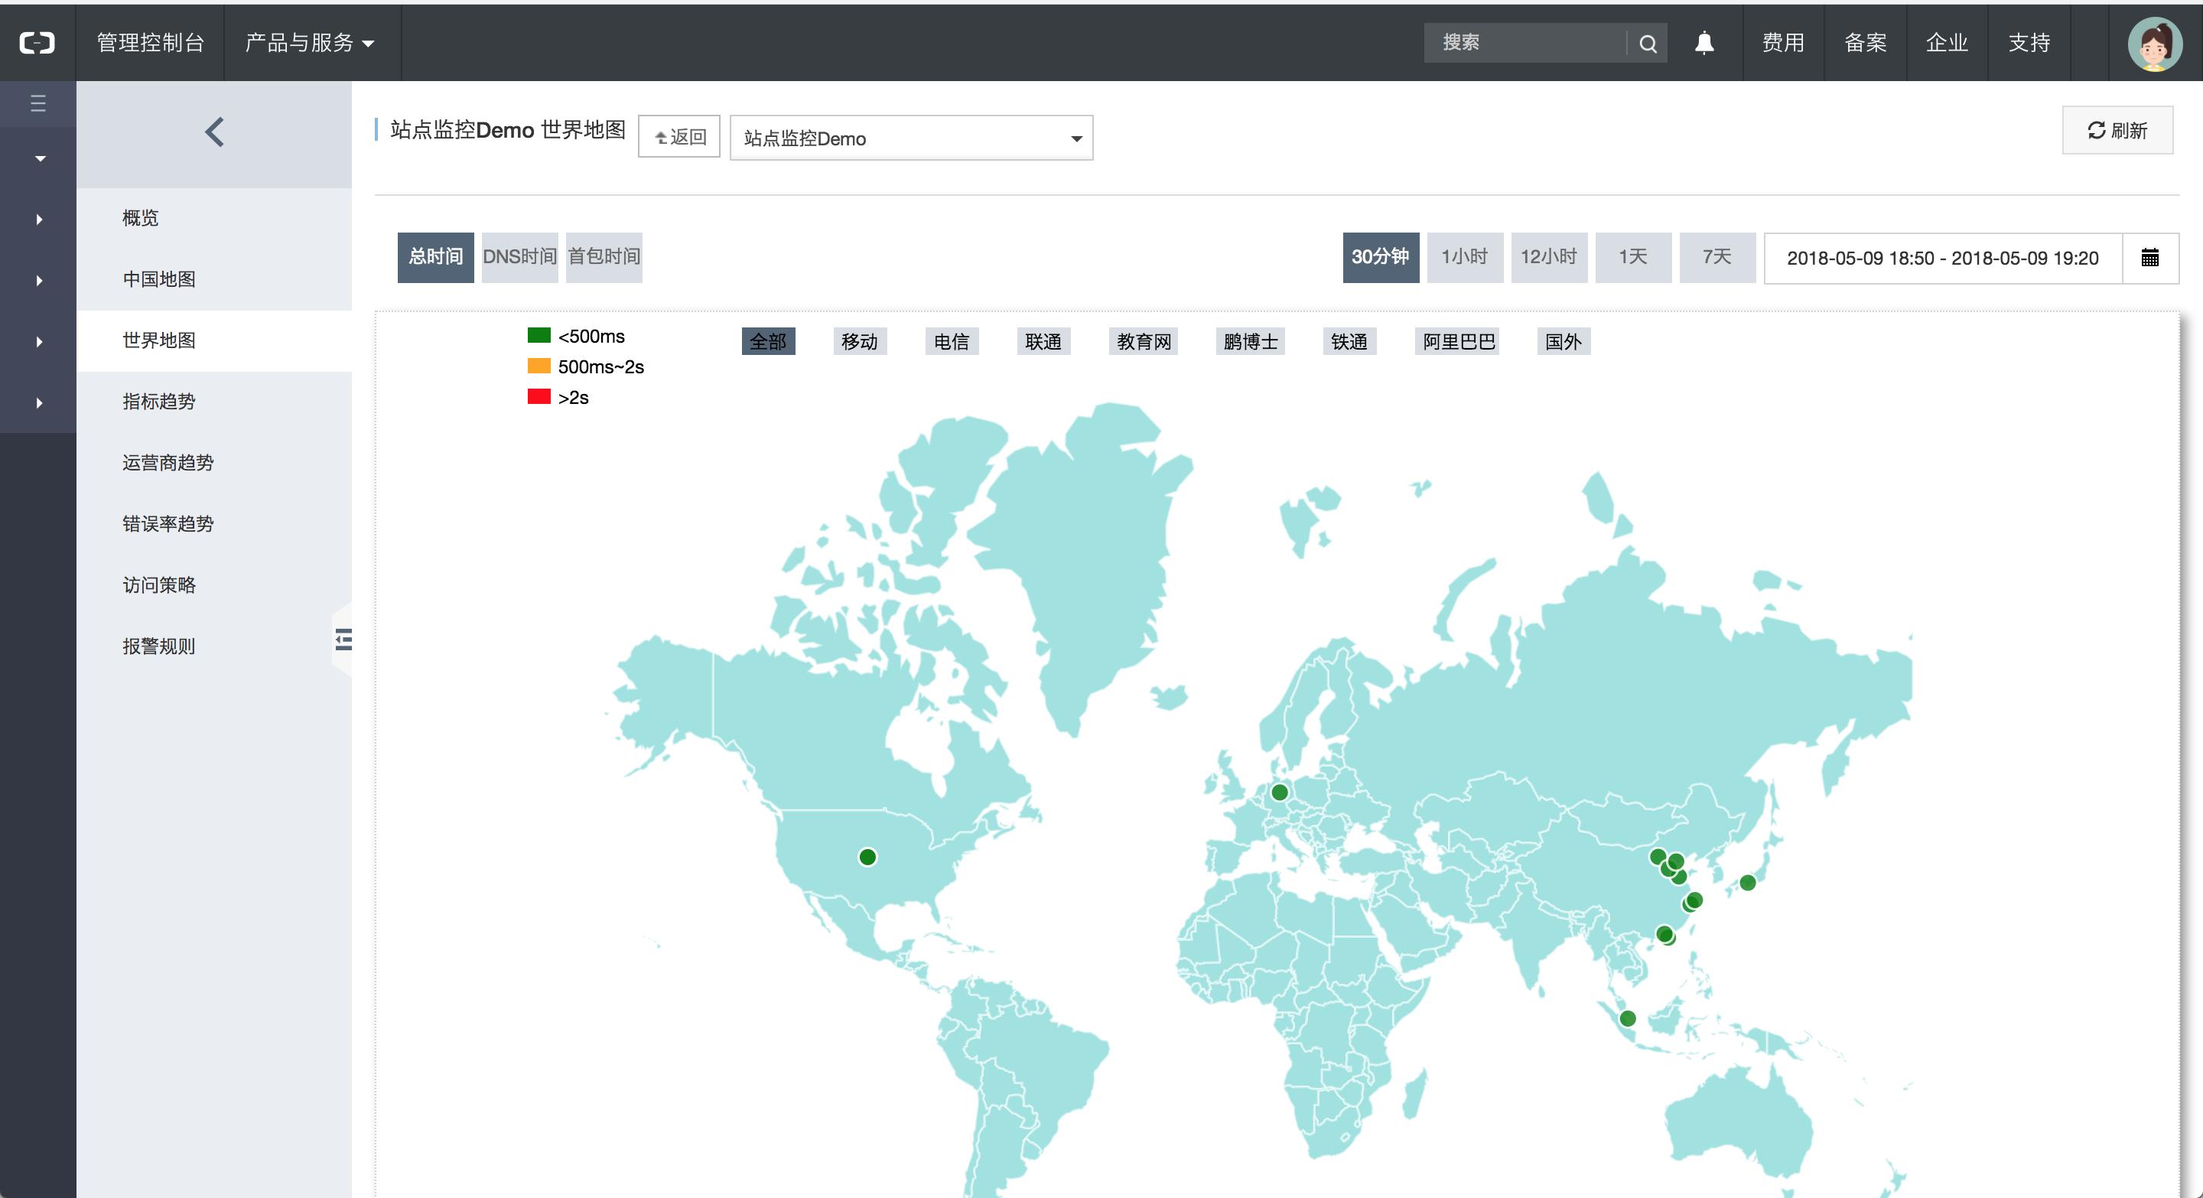Switch time range to 1小时
The width and height of the screenshot is (2203, 1198).
(1464, 256)
